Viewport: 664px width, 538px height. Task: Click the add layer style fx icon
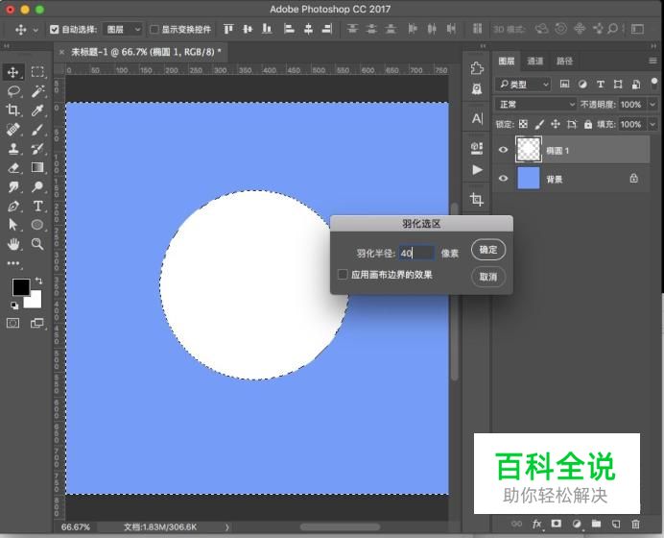click(537, 525)
